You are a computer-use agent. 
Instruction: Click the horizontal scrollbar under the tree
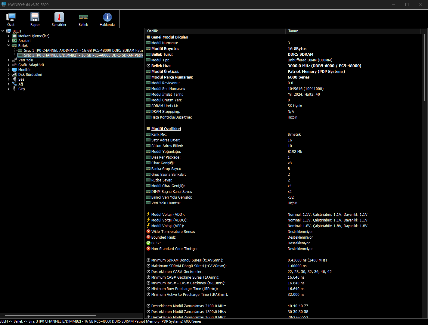[x=51, y=316]
